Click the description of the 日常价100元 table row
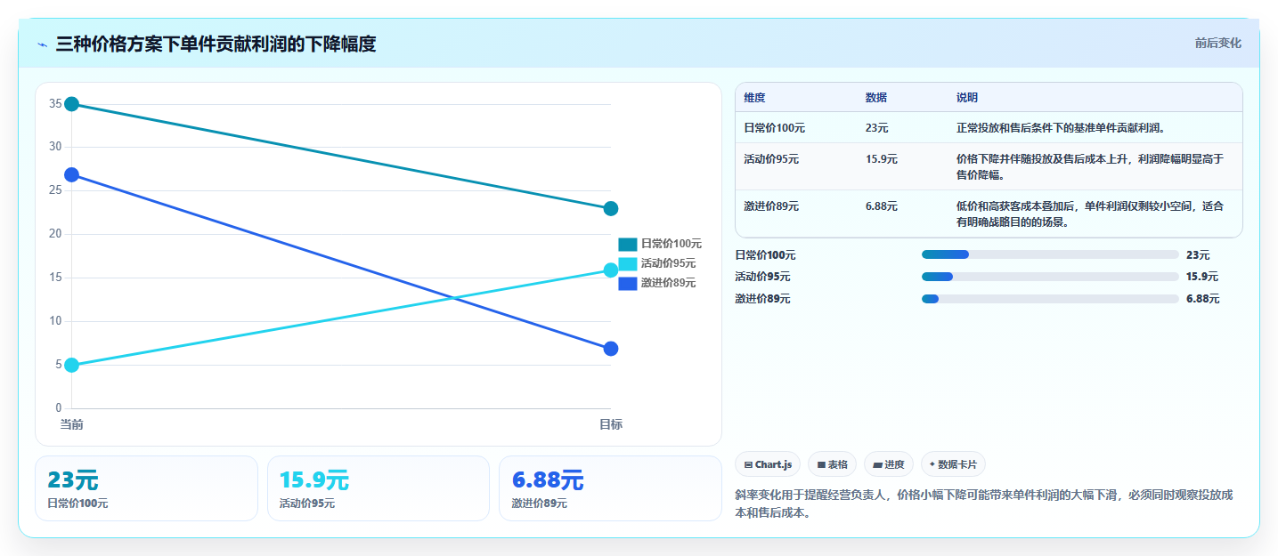This screenshot has width=1278, height=556. (1061, 128)
